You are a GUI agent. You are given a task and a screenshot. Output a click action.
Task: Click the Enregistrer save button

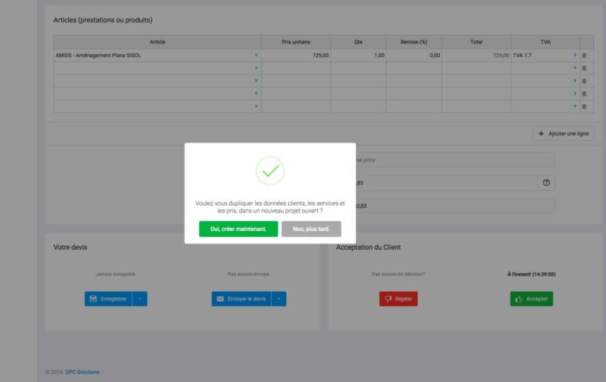pos(108,299)
